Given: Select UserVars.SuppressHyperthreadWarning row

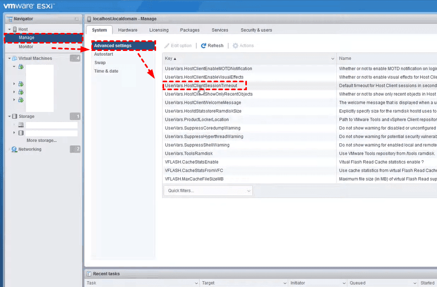Looking at the screenshot, I should [300, 137].
